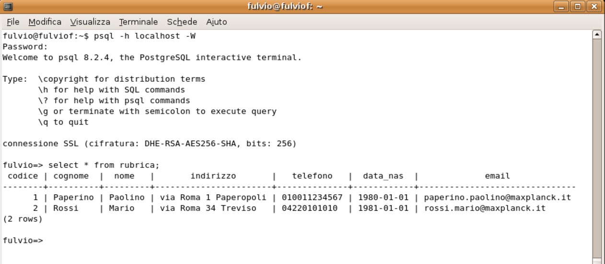Click the 'cognome' column header
The image size is (605, 264).
(71, 176)
